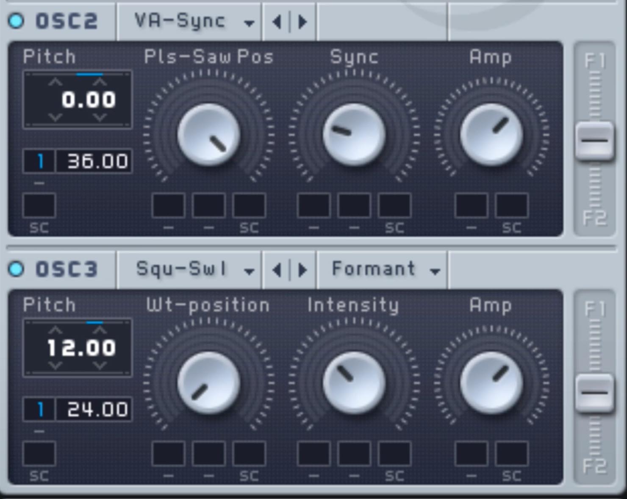Click SC modulation slot under OSC2 Amp
Image resolution: width=627 pixels, height=499 pixels.
tap(511, 205)
